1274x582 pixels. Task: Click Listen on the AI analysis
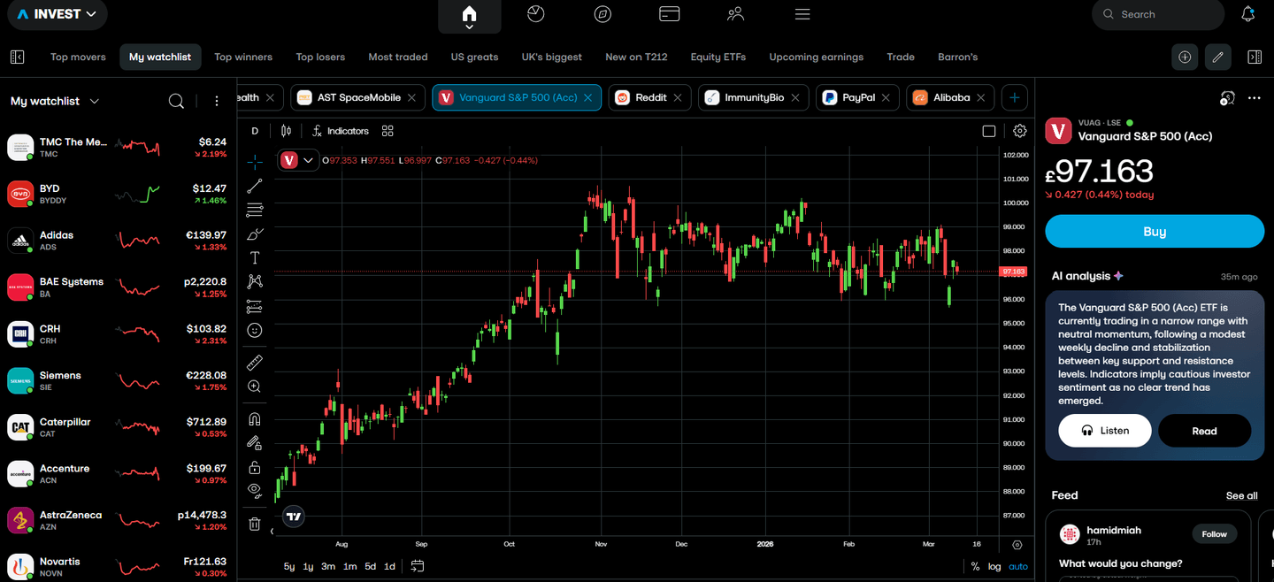[x=1105, y=431]
